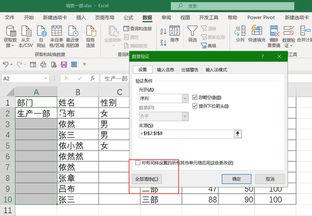312x216 pixels.
Task: Run Flash Fill (快速填充)
Action: pyautogui.click(x=257, y=34)
